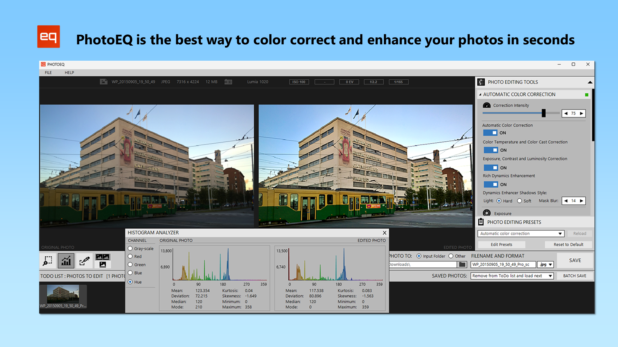This screenshot has height=347, width=618.
Task: Click the edited photo hue histogram
Action: tap(336, 264)
